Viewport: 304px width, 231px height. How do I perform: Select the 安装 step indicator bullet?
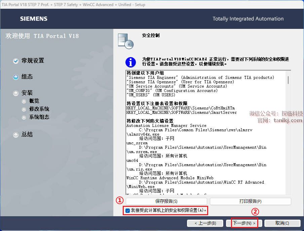point(16,93)
